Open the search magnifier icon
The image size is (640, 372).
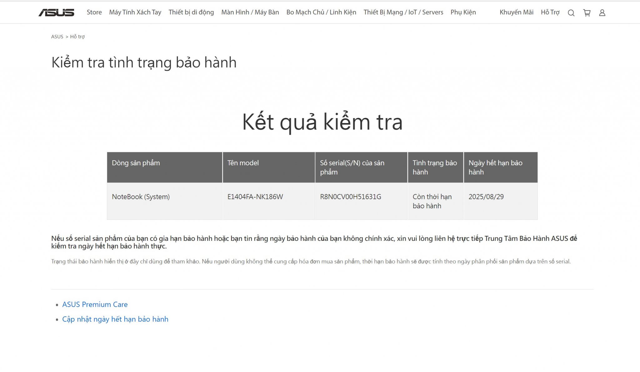571,13
